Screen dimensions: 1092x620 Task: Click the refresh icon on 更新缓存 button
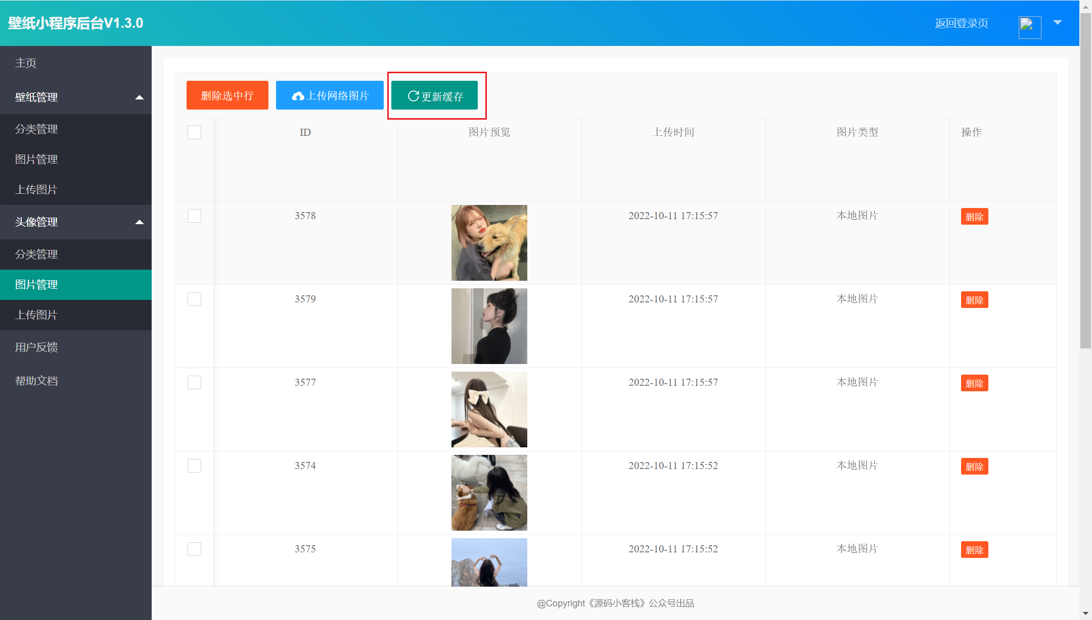pos(412,95)
